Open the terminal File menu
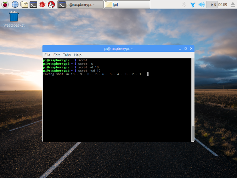237x179 pixels. (x=47, y=55)
